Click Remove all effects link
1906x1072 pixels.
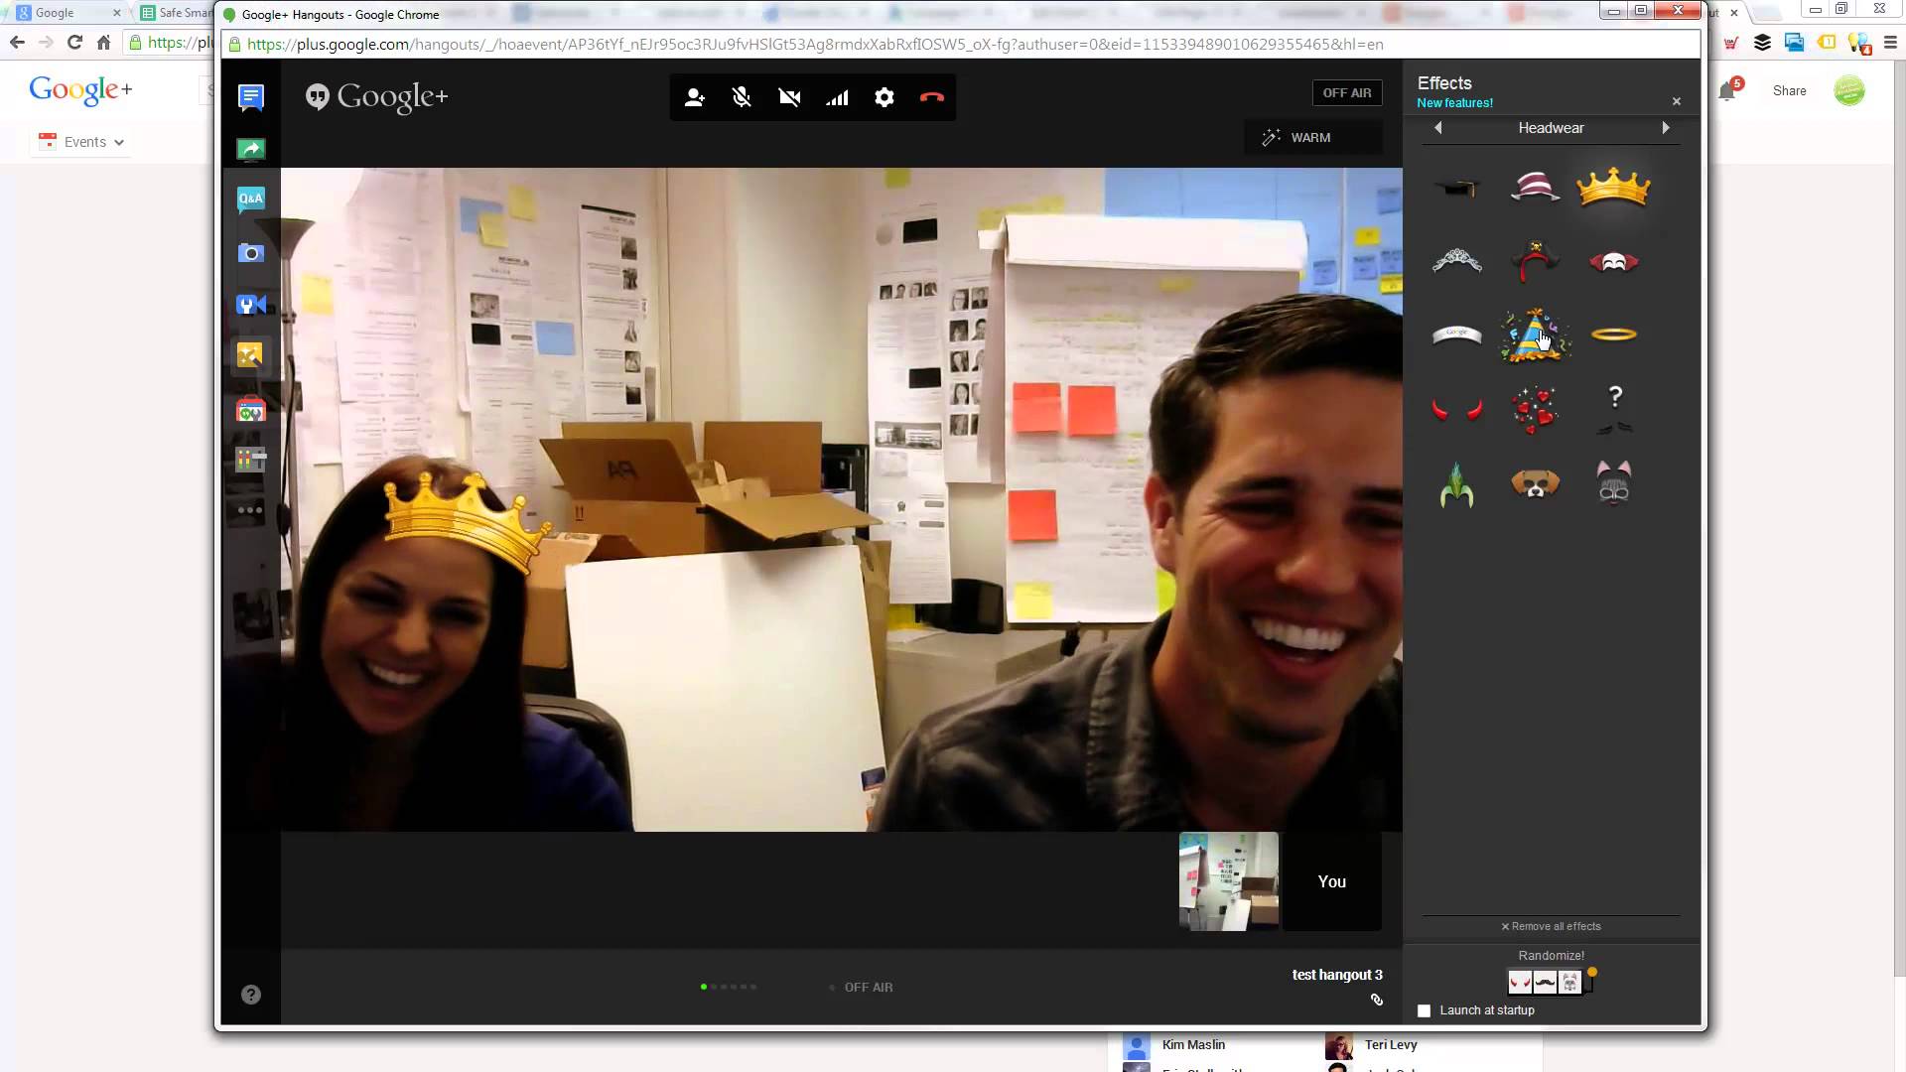[1551, 926]
